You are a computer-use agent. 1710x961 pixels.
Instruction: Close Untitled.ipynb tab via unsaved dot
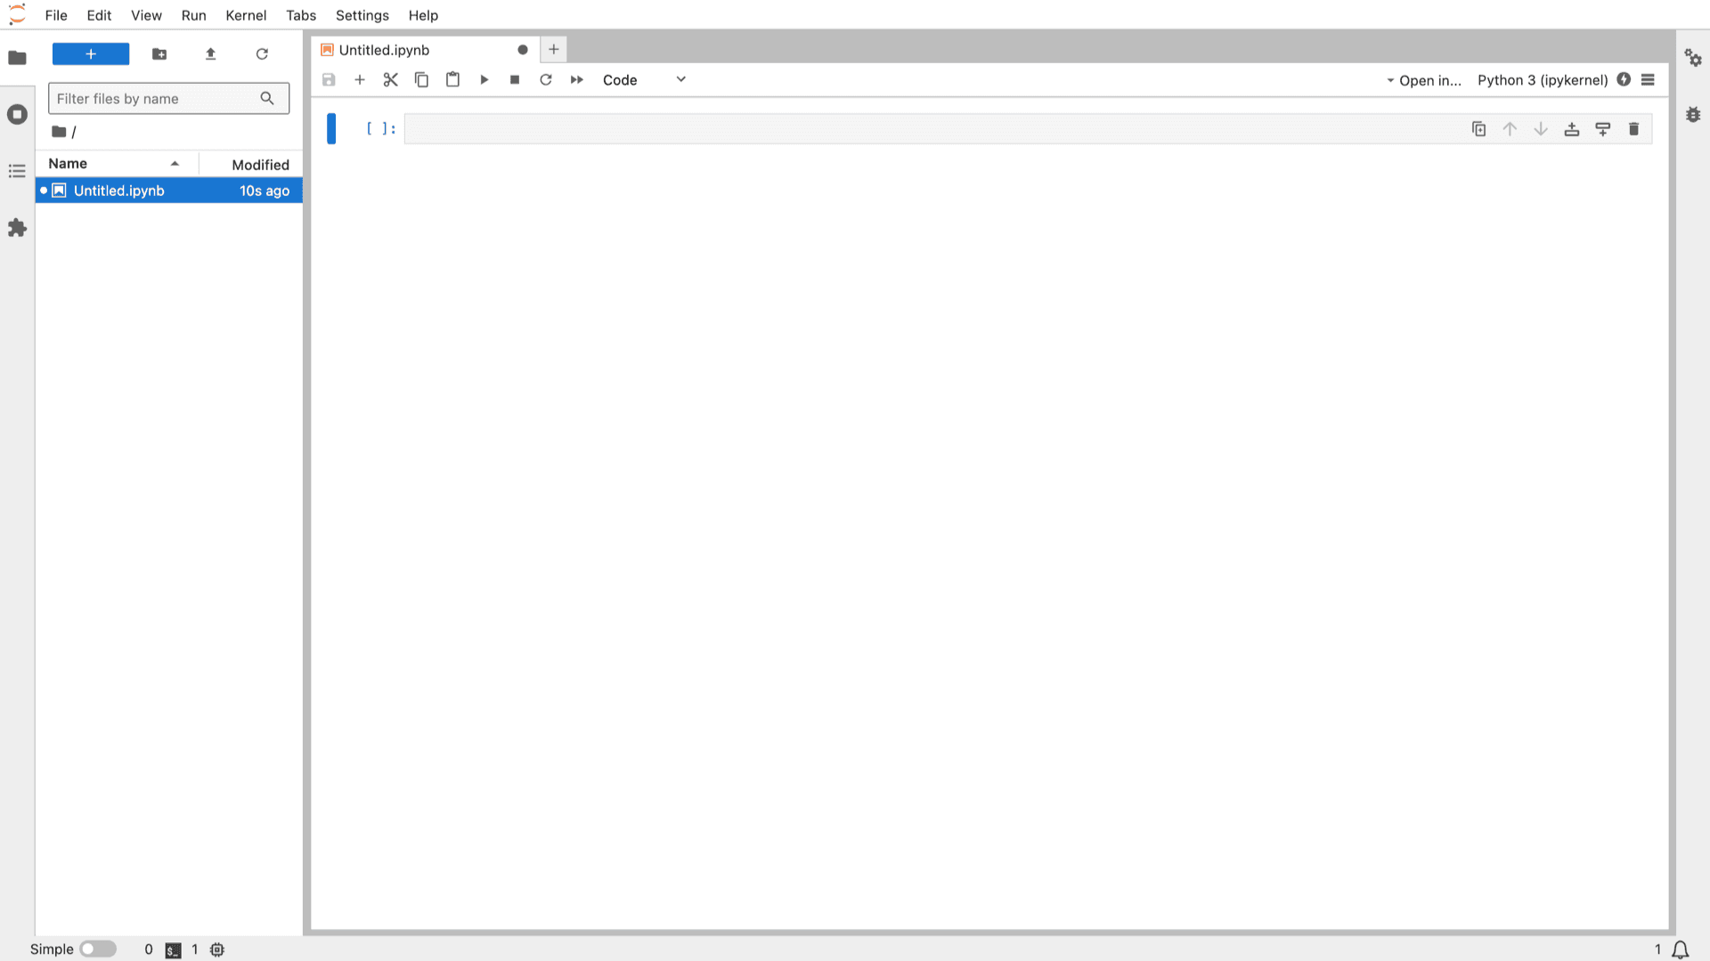coord(523,50)
